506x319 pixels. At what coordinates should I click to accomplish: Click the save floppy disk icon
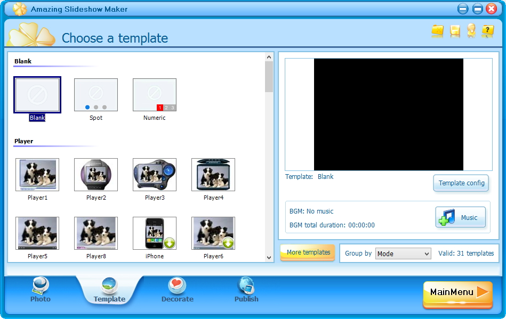click(455, 31)
